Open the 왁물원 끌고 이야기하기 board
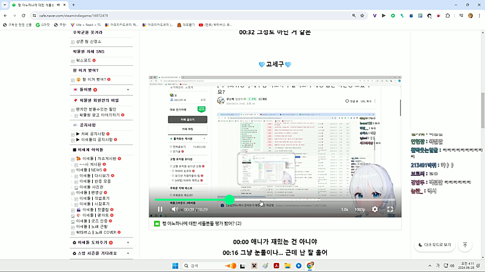 coord(99,115)
